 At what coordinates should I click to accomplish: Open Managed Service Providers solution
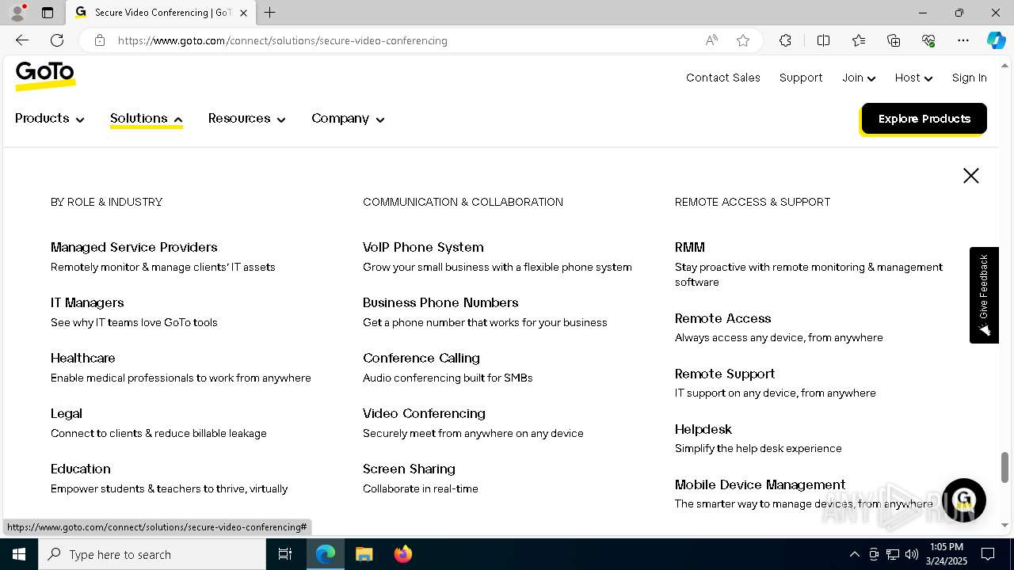click(134, 247)
